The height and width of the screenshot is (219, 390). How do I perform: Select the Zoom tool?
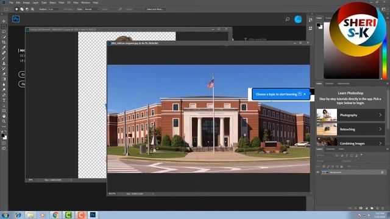4,122
